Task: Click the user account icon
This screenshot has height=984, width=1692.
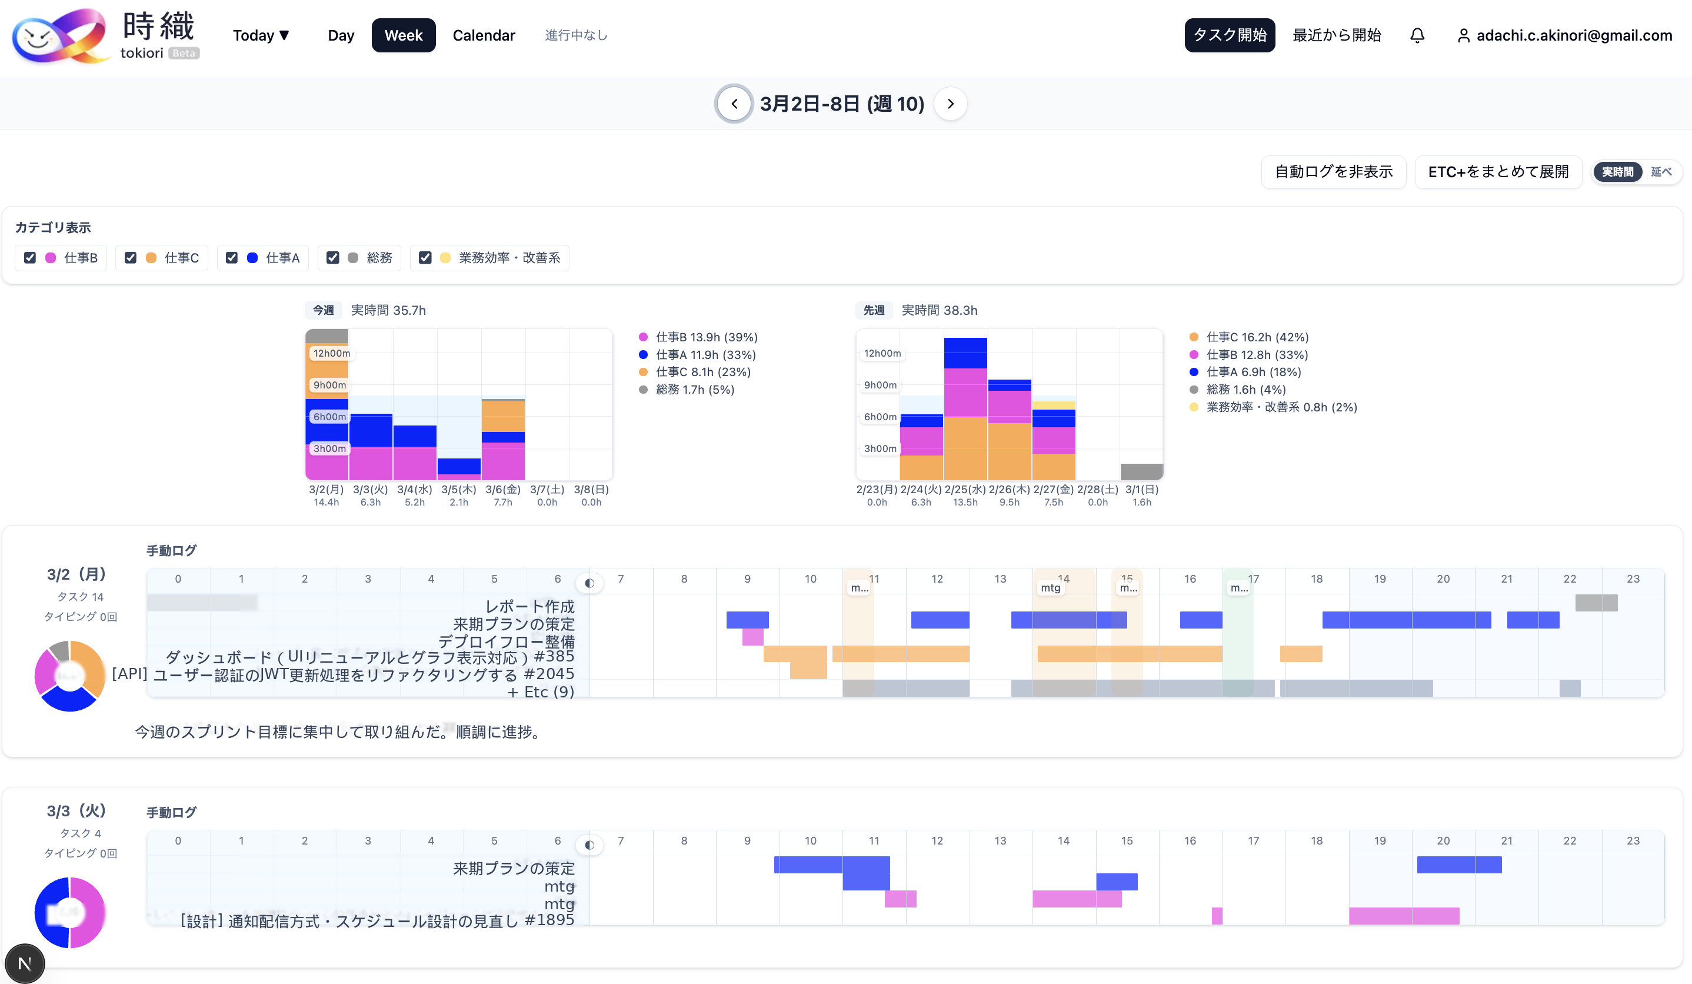Action: (x=1463, y=35)
